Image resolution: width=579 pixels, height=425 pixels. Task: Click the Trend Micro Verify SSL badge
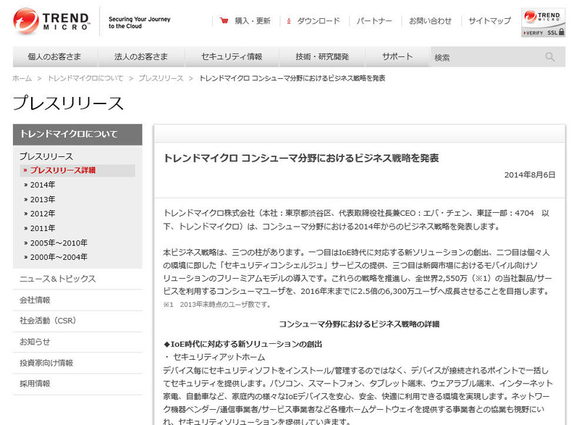coord(543,23)
